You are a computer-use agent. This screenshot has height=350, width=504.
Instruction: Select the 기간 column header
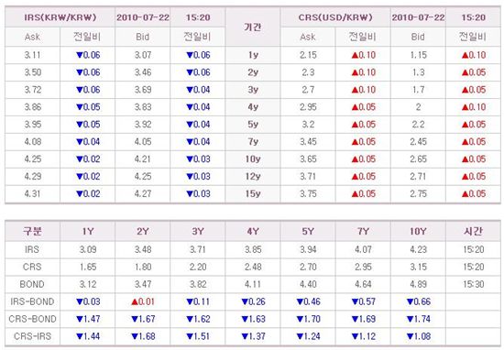[x=253, y=27]
